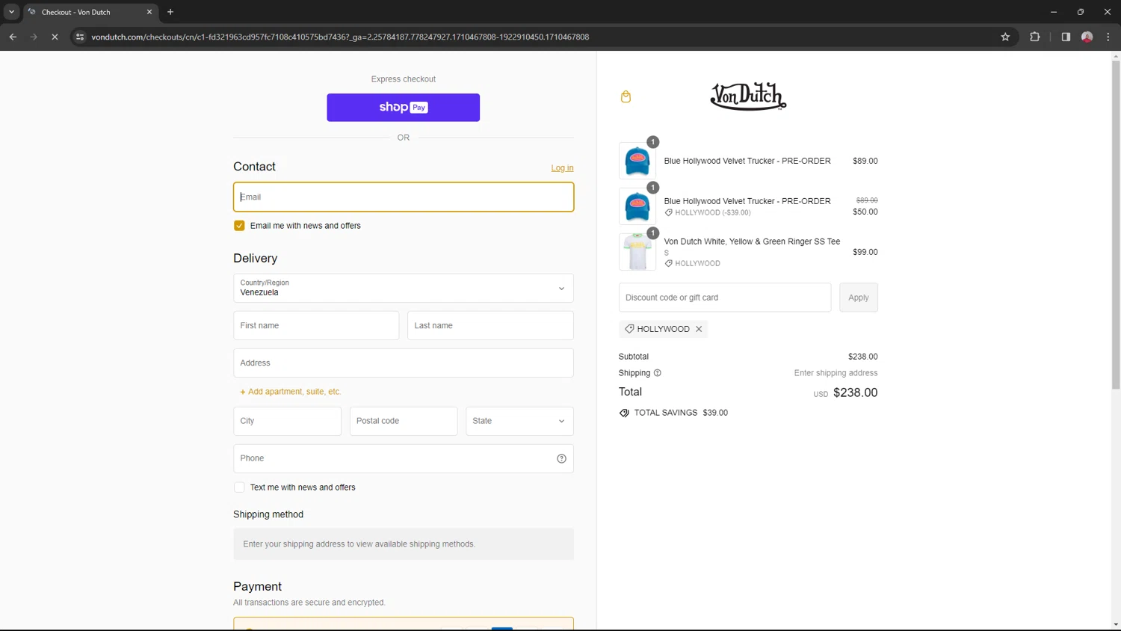This screenshot has width=1121, height=631.
Task: Close the Checkout - Von Dutch tab
Action: tap(149, 12)
